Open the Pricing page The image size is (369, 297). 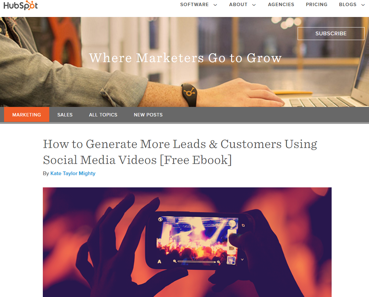coord(317,4)
